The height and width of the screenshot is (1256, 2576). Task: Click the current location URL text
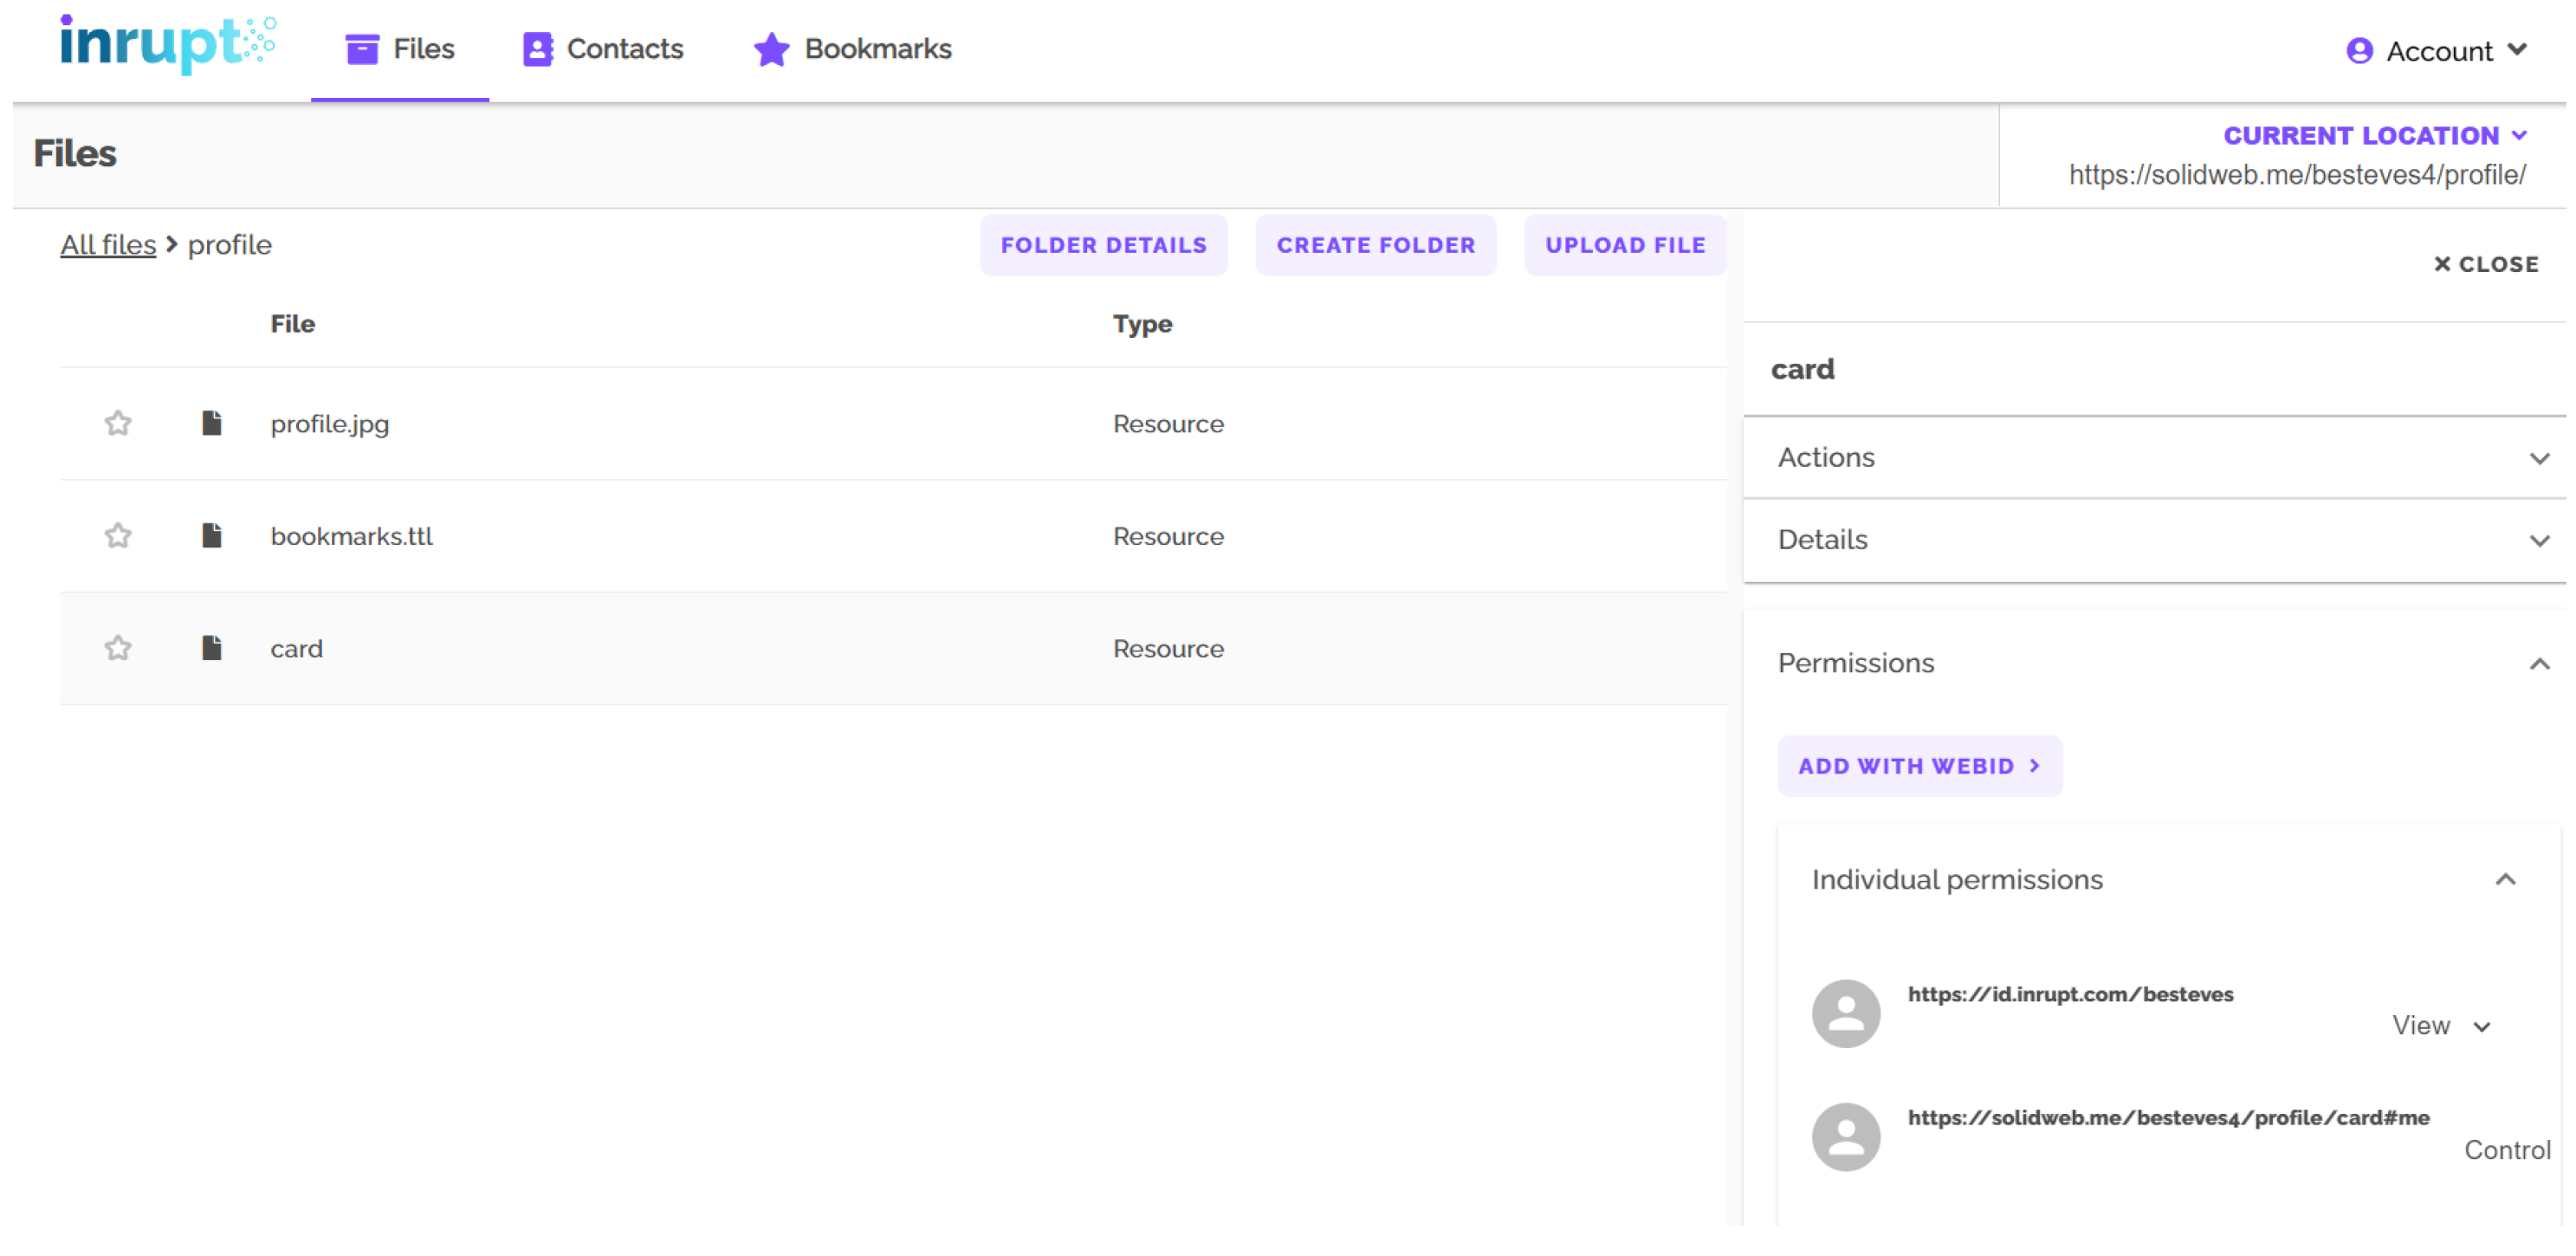2297,175
